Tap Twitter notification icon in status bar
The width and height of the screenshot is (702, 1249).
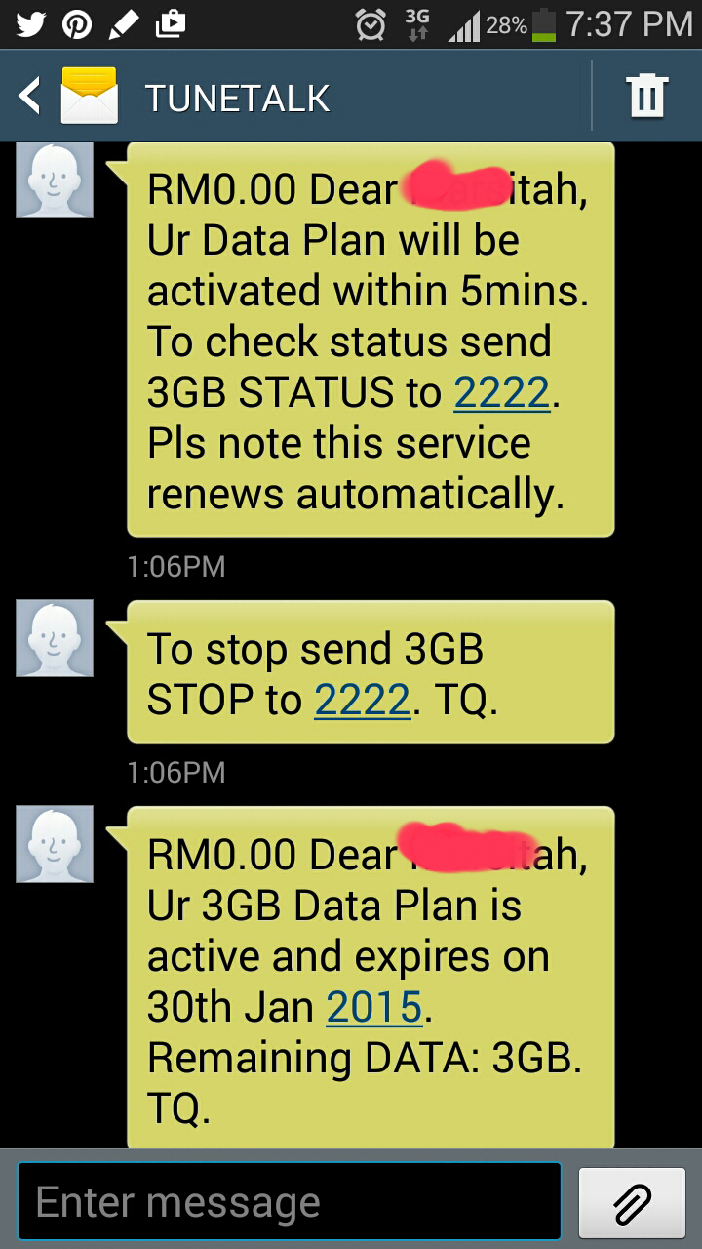(x=31, y=23)
